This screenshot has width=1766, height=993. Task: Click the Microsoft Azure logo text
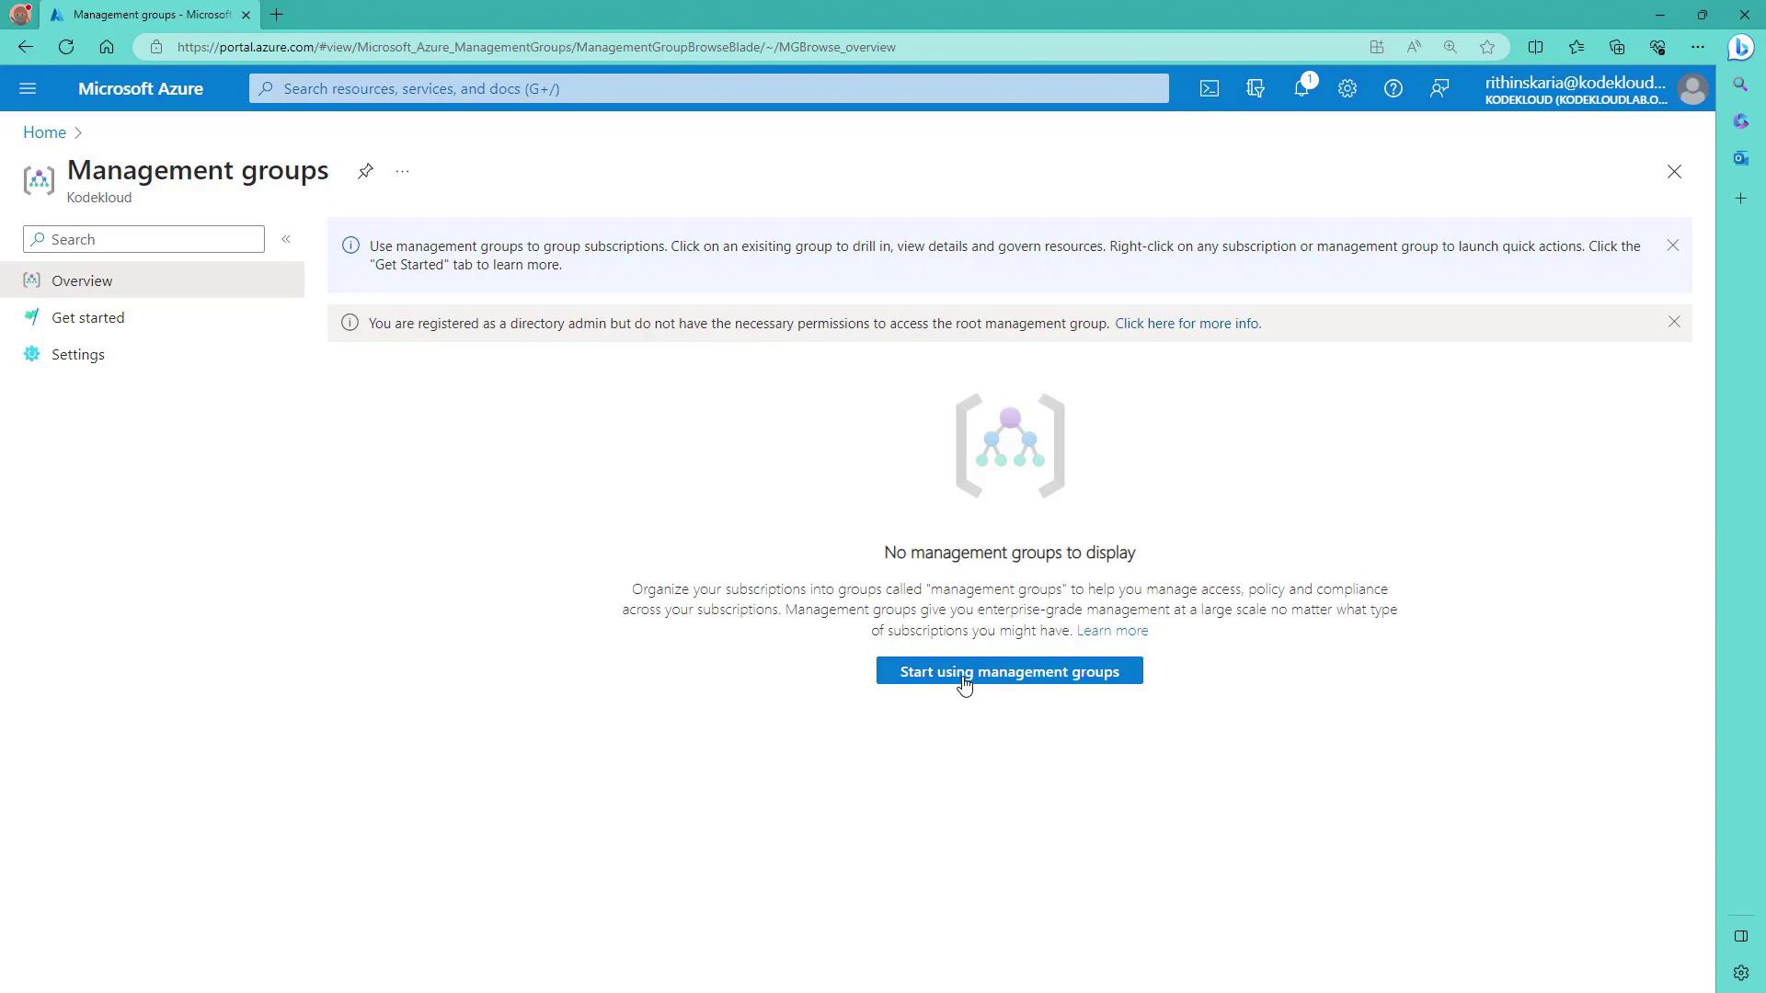(x=141, y=88)
